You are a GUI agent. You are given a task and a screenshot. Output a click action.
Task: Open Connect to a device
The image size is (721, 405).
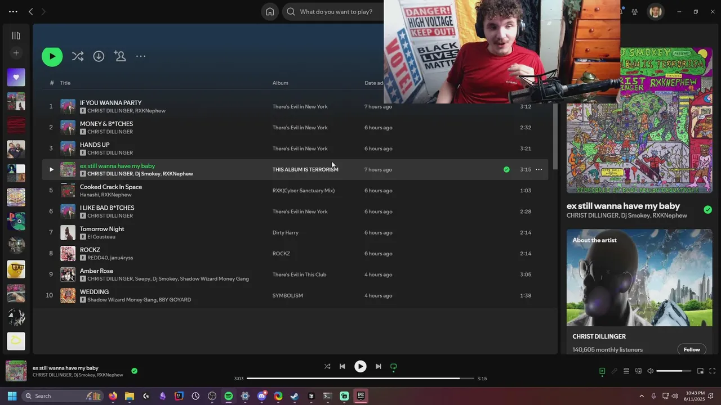638,371
